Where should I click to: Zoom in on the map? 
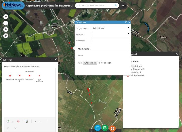[x=6, y=16]
